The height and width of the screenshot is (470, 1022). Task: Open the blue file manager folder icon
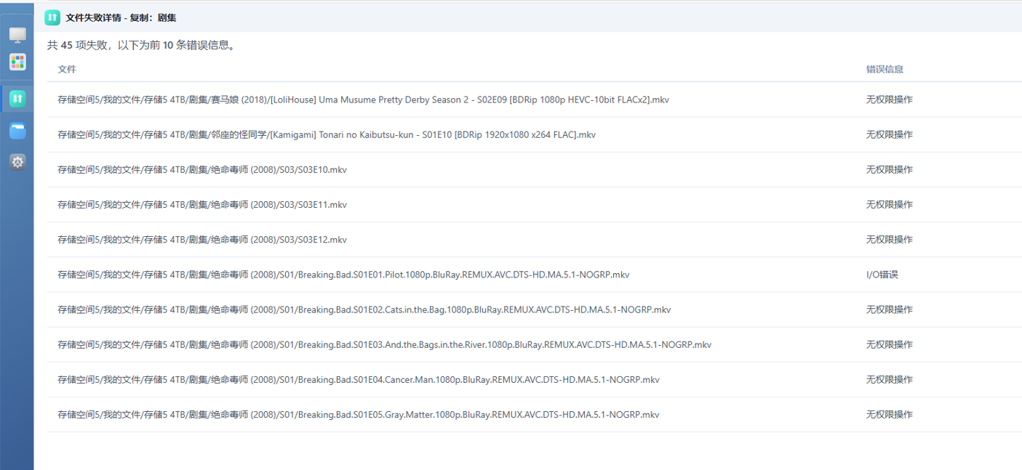point(17,131)
